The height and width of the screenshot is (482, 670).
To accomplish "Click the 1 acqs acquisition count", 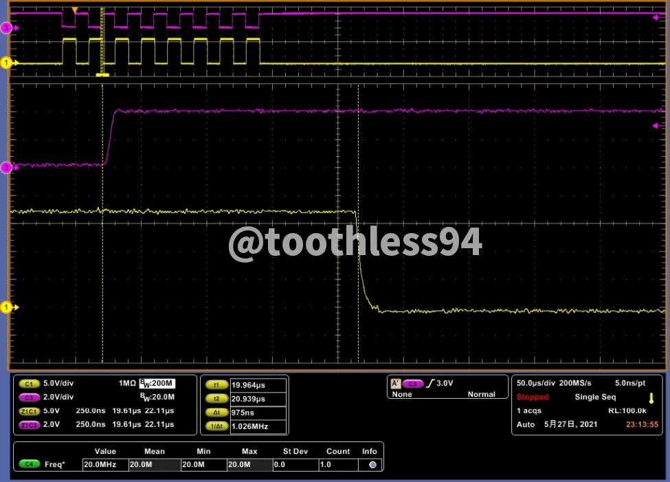I will click(x=529, y=410).
